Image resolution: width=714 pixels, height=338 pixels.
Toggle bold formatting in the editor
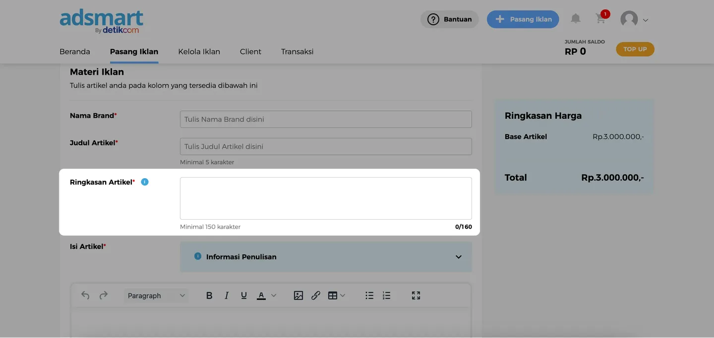209,295
